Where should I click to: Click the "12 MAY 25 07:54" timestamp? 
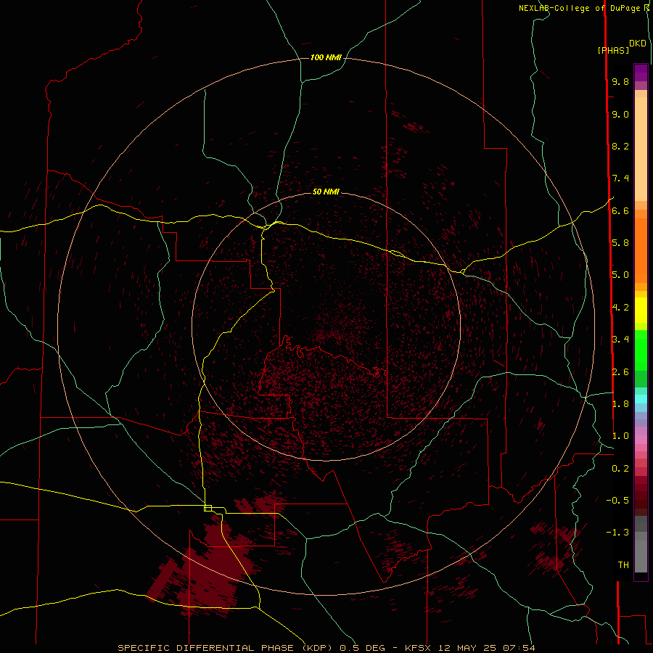point(486,648)
